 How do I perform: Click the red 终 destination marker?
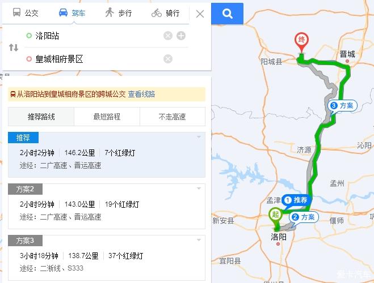pyautogui.click(x=301, y=43)
